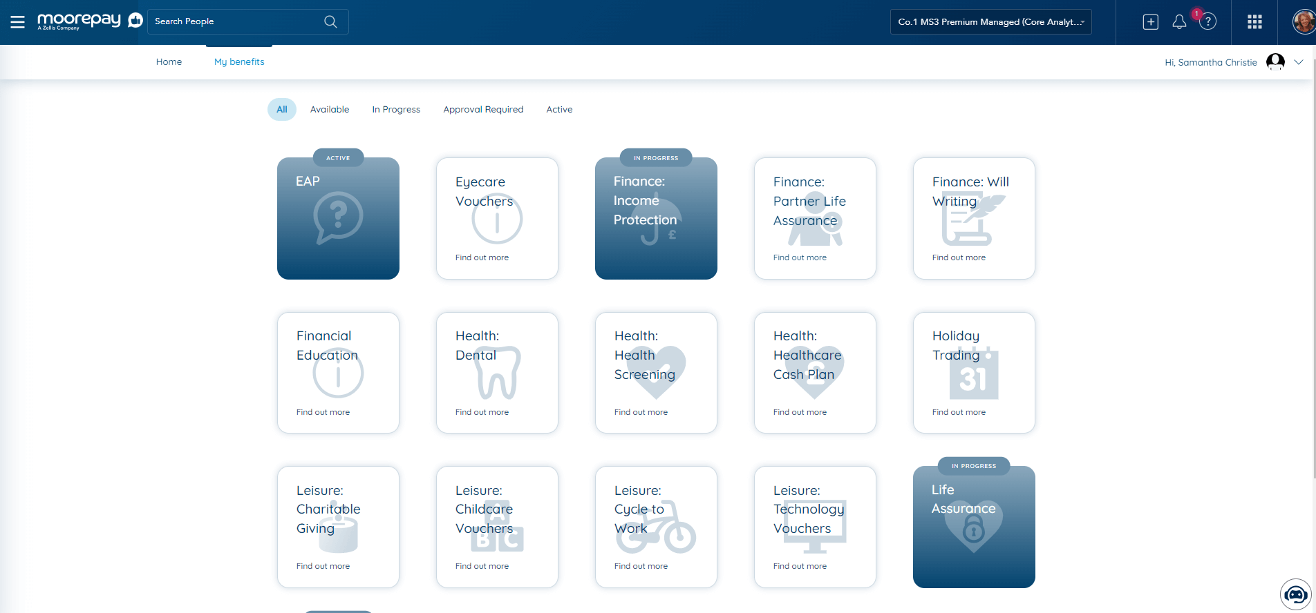Open the Life Assurance benefit card

click(x=974, y=527)
